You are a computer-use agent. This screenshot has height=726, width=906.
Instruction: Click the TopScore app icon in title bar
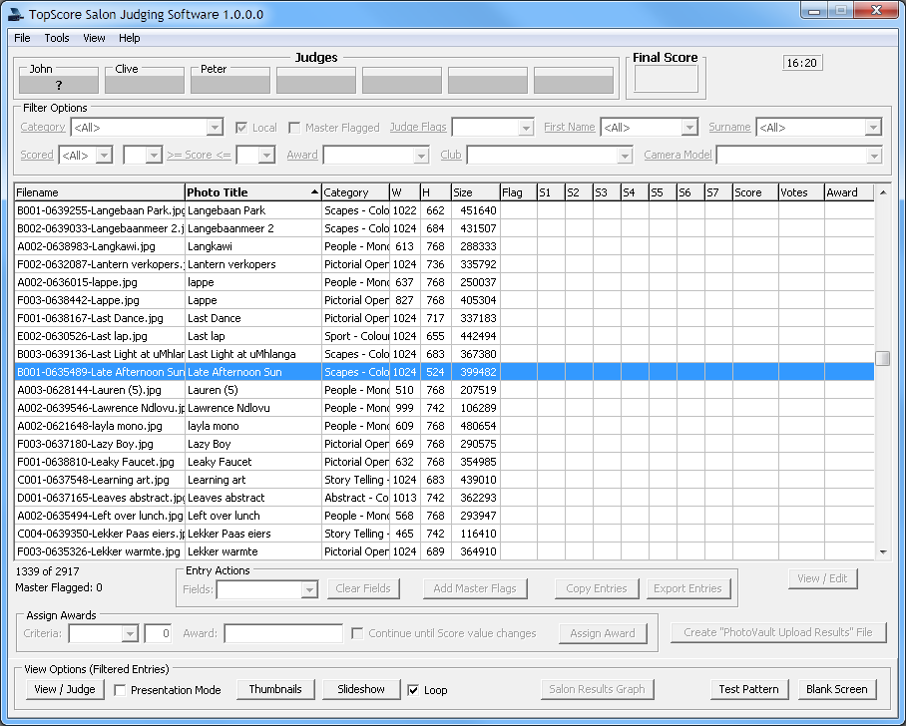pyautogui.click(x=14, y=14)
